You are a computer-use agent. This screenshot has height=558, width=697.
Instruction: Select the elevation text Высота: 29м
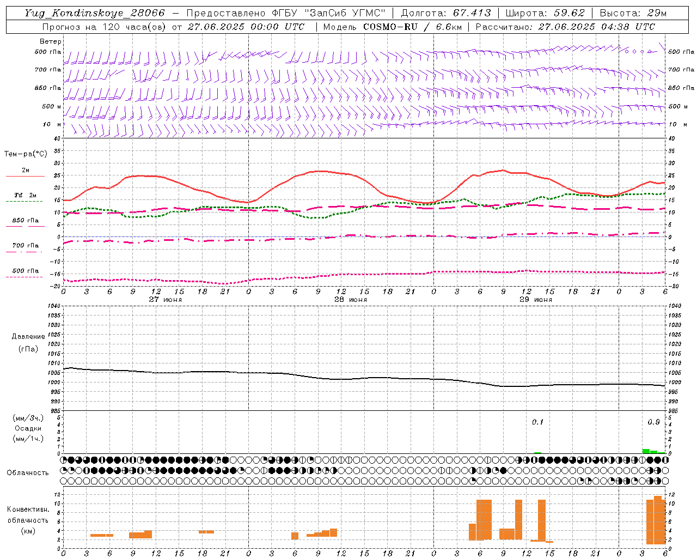[633, 13]
